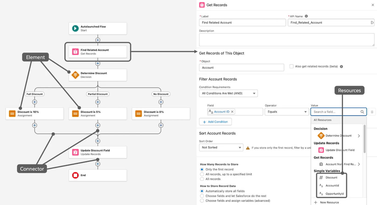Select All records, up to a specified limit

202,174
